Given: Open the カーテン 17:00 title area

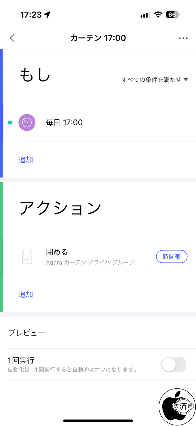Looking at the screenshot, I should coord(98,38).
